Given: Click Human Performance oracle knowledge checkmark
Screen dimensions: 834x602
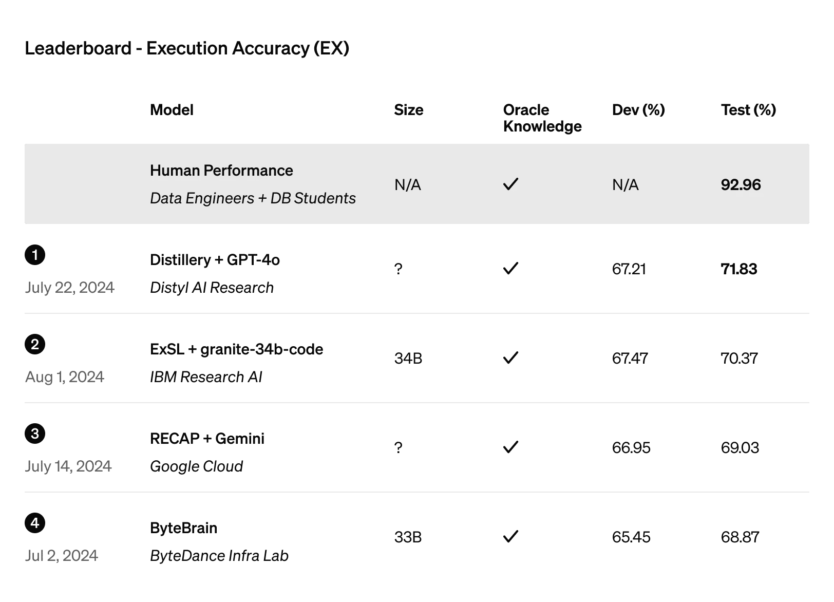Looking at the screenshot, I should (510, 184).
